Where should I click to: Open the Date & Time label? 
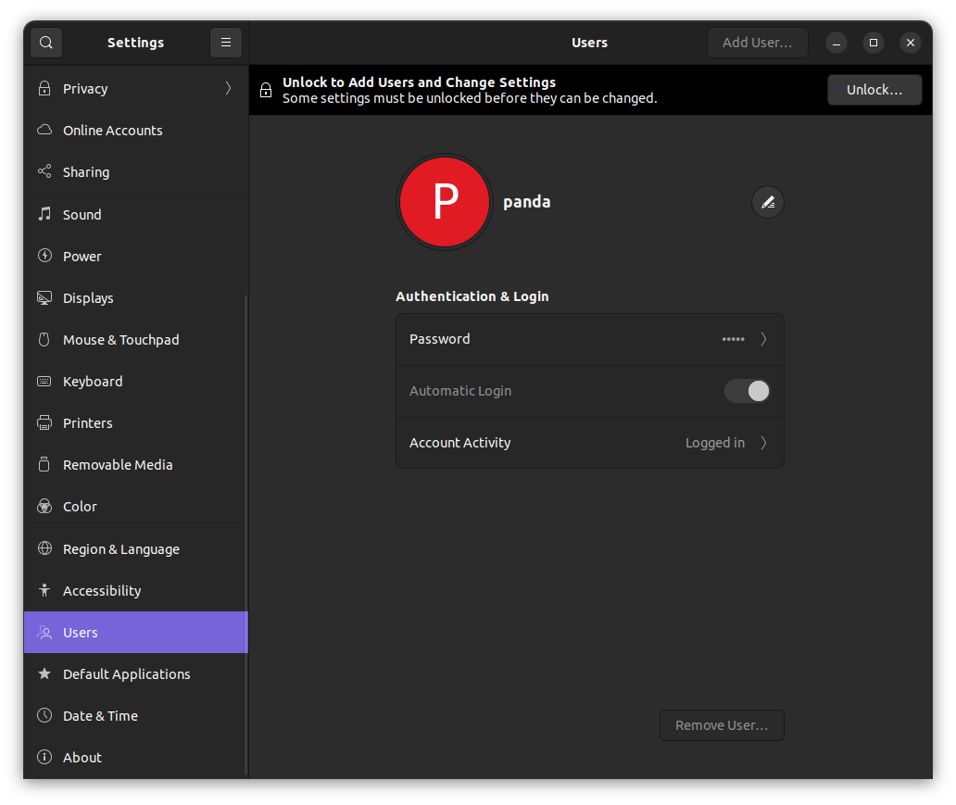101,716
